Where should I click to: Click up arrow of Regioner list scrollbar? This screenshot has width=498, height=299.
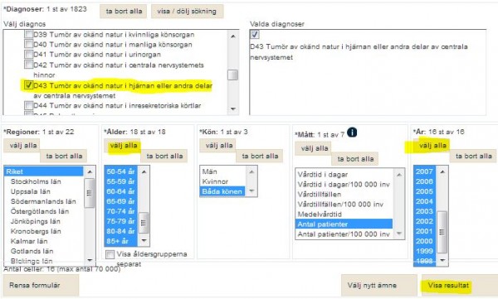point(90,171)
